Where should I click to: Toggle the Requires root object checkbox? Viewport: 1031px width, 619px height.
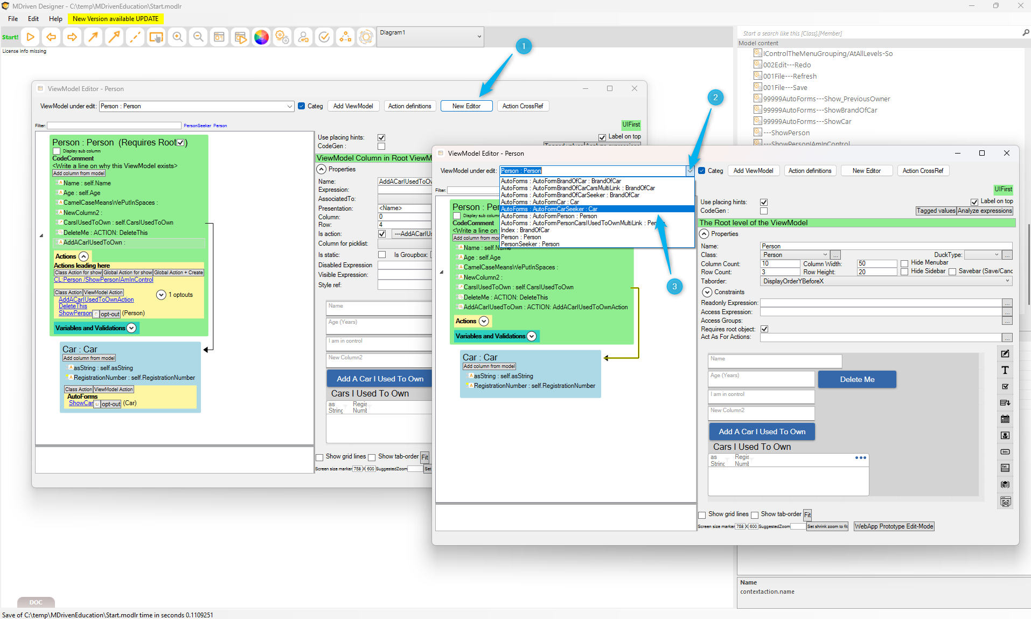pos(764,329)
